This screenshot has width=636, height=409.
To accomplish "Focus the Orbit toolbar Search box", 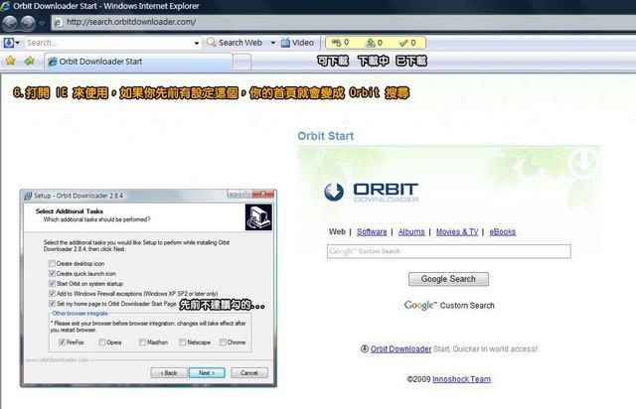I will point(108,43).
